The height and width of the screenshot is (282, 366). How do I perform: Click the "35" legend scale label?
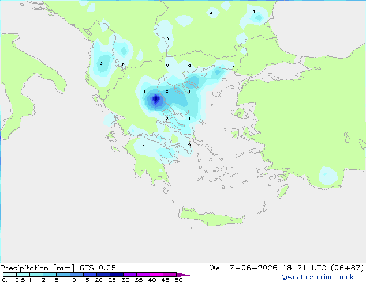click(139, 280)
